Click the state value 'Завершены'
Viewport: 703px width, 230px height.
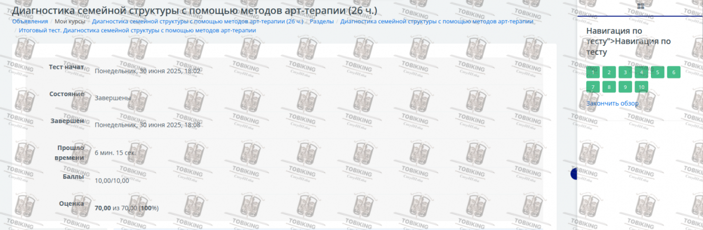coord(113,98)
